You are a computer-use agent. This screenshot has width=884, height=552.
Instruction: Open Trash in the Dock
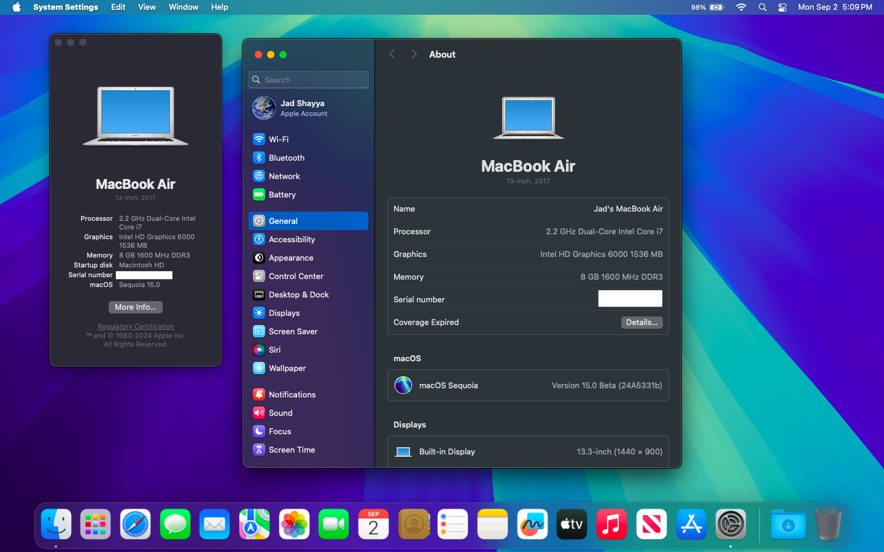[x=828, y=524]
